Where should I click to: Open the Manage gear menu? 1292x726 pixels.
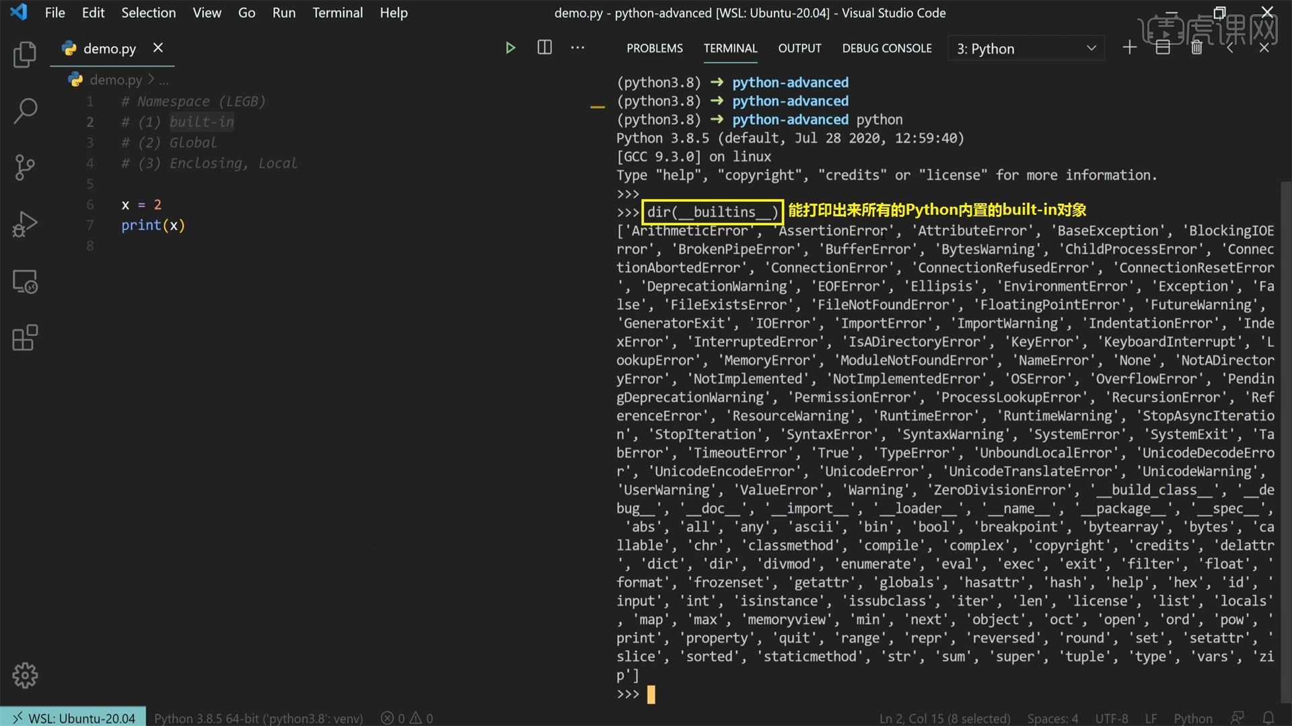(x=25, y=676)
